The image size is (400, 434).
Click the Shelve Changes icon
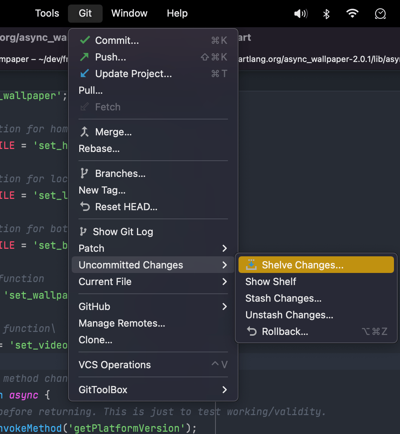click(x=251, y=265)
